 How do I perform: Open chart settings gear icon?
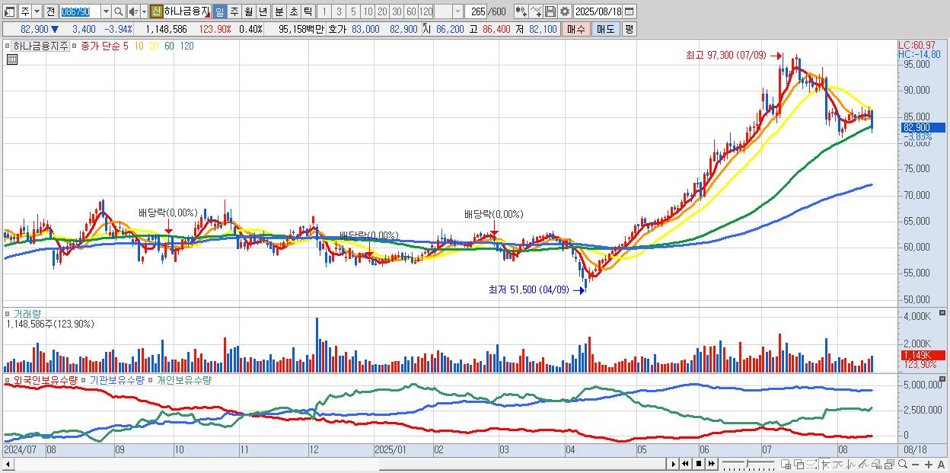click(x=565, y=11)
